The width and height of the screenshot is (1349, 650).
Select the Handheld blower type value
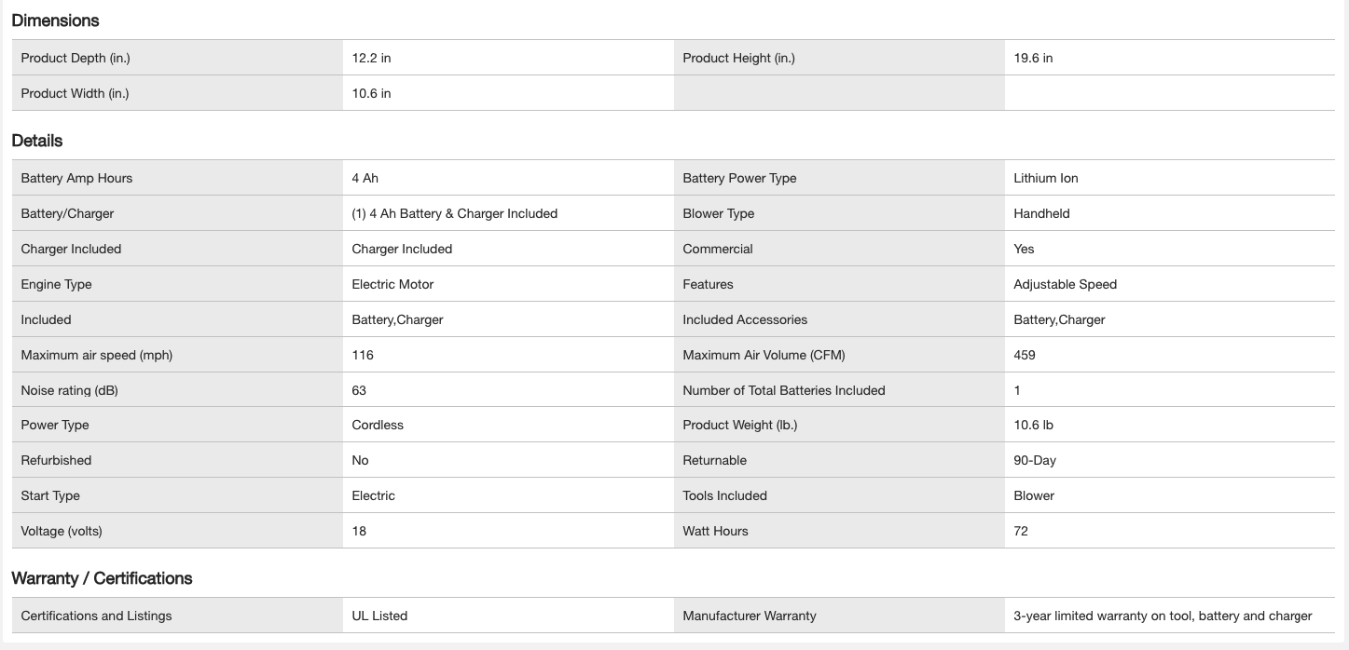[x=1041, y=213]
